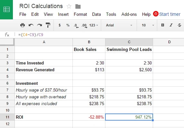The width and height of the screenshot is (184, 128).
Task: Open the File menu
Action: tap(23, 14)
